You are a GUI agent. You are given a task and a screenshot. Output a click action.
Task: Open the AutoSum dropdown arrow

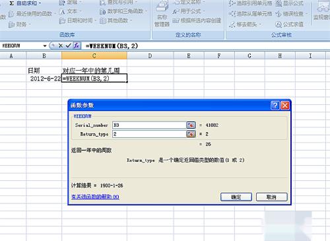pyautogui.click(x=40, y=3)
